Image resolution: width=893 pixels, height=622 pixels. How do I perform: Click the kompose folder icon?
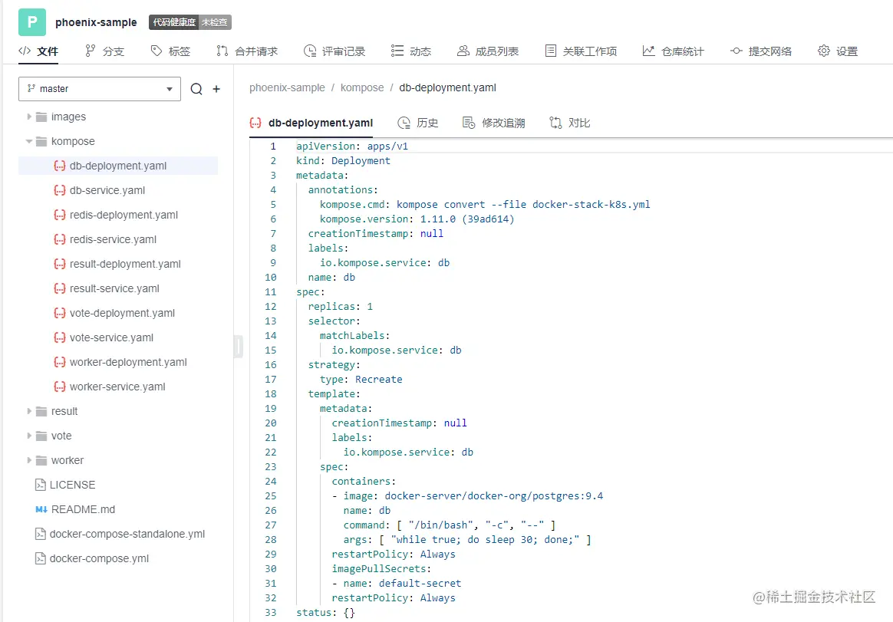click(41, 141)
